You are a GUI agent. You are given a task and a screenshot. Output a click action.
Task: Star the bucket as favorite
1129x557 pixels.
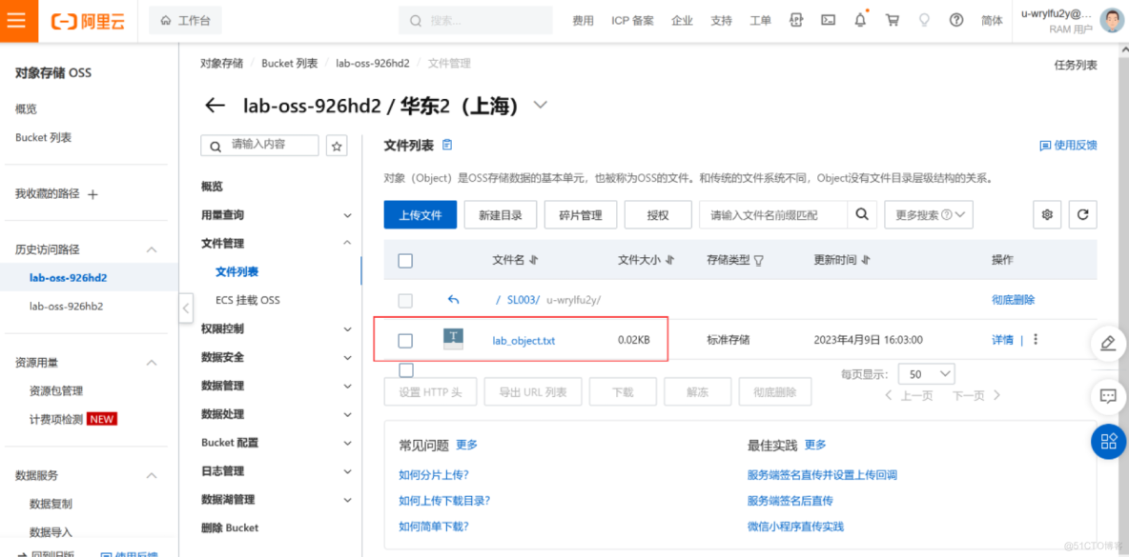pos(337,146)
